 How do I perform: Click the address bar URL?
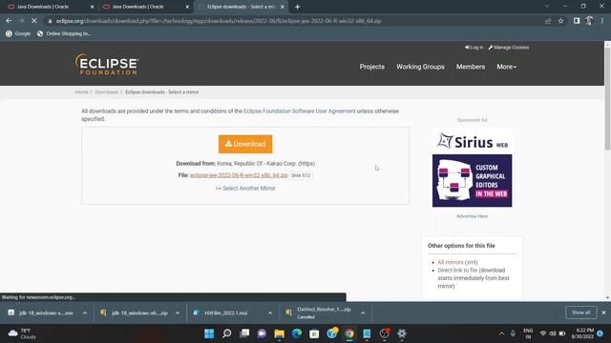point(219,21)
